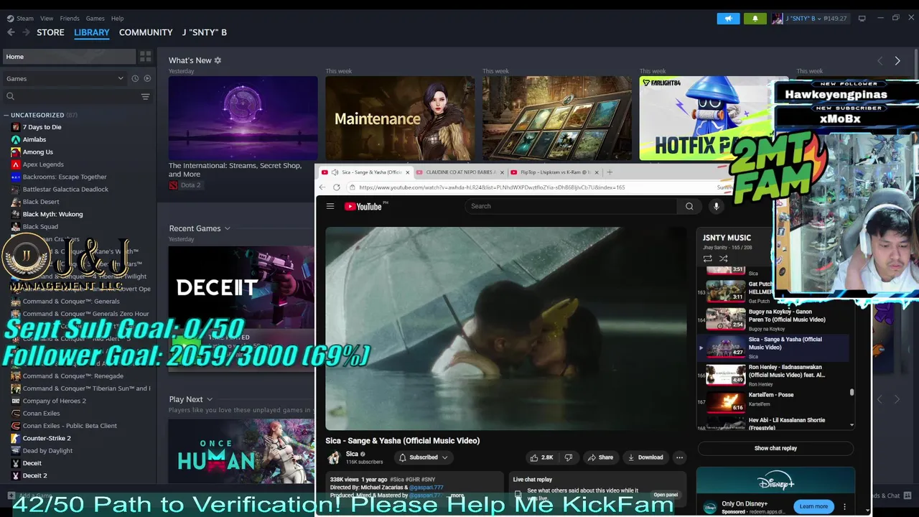919x517 pixels.
Task: Click the Steam forward navigation arrow
Action: click(26, 32)
